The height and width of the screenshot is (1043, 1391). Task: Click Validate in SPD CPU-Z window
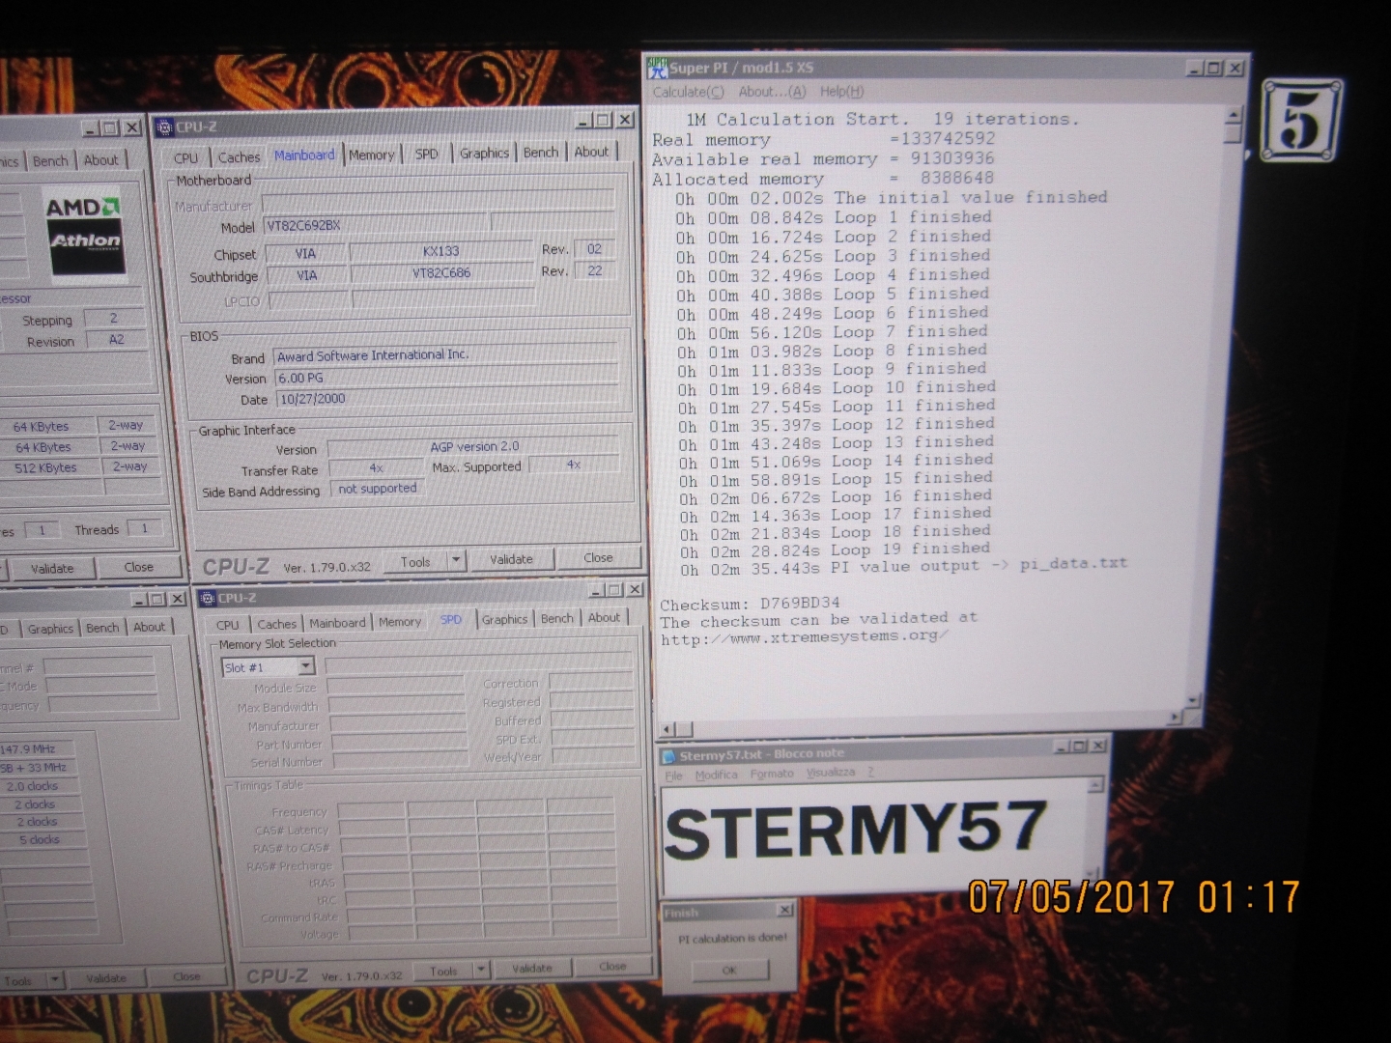pyautogui.click(x=531, y=968)
